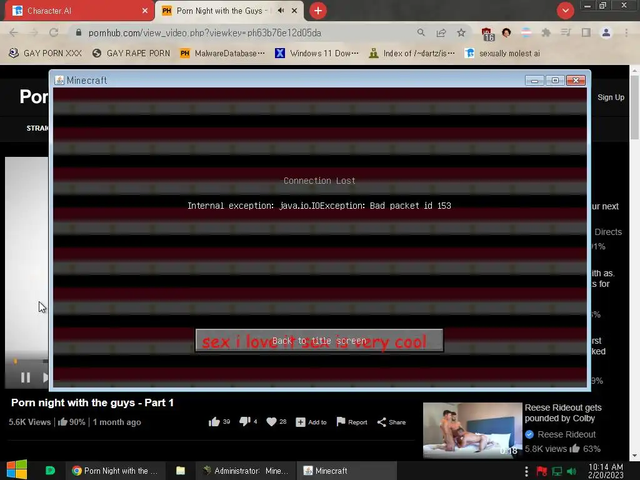640x480 pixels.
Task: Open the striped flag extension icon
Action: (x=526, y=32)
